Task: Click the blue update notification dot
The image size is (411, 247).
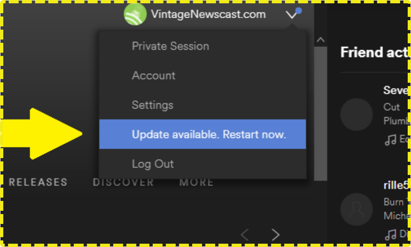Action: click(x=298, y=11)
